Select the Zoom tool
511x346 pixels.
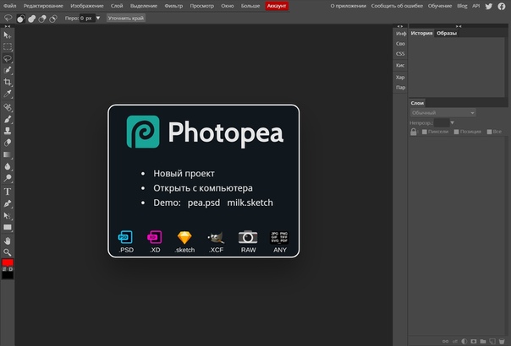point(7,252)
